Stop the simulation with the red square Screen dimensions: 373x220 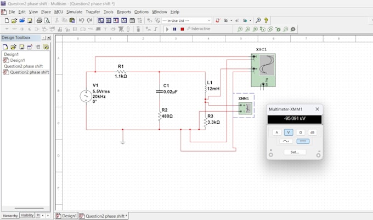182,29
